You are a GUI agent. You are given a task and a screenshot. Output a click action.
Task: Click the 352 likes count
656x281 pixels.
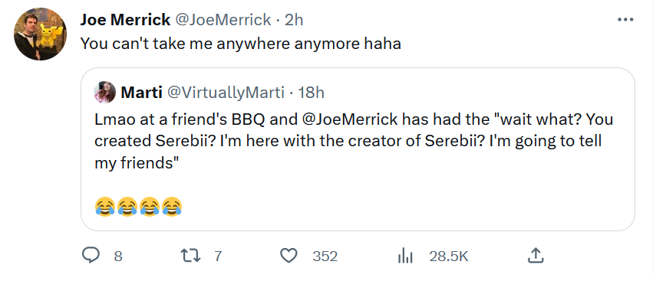click(325, 256)
